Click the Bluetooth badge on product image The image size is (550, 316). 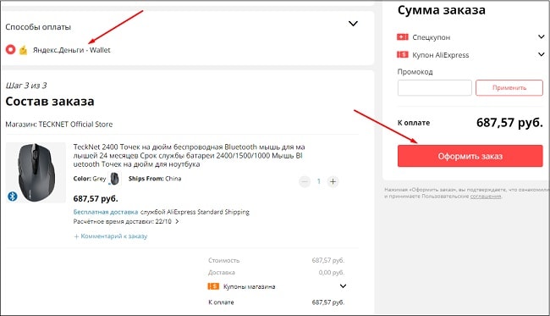coord(13,197)
